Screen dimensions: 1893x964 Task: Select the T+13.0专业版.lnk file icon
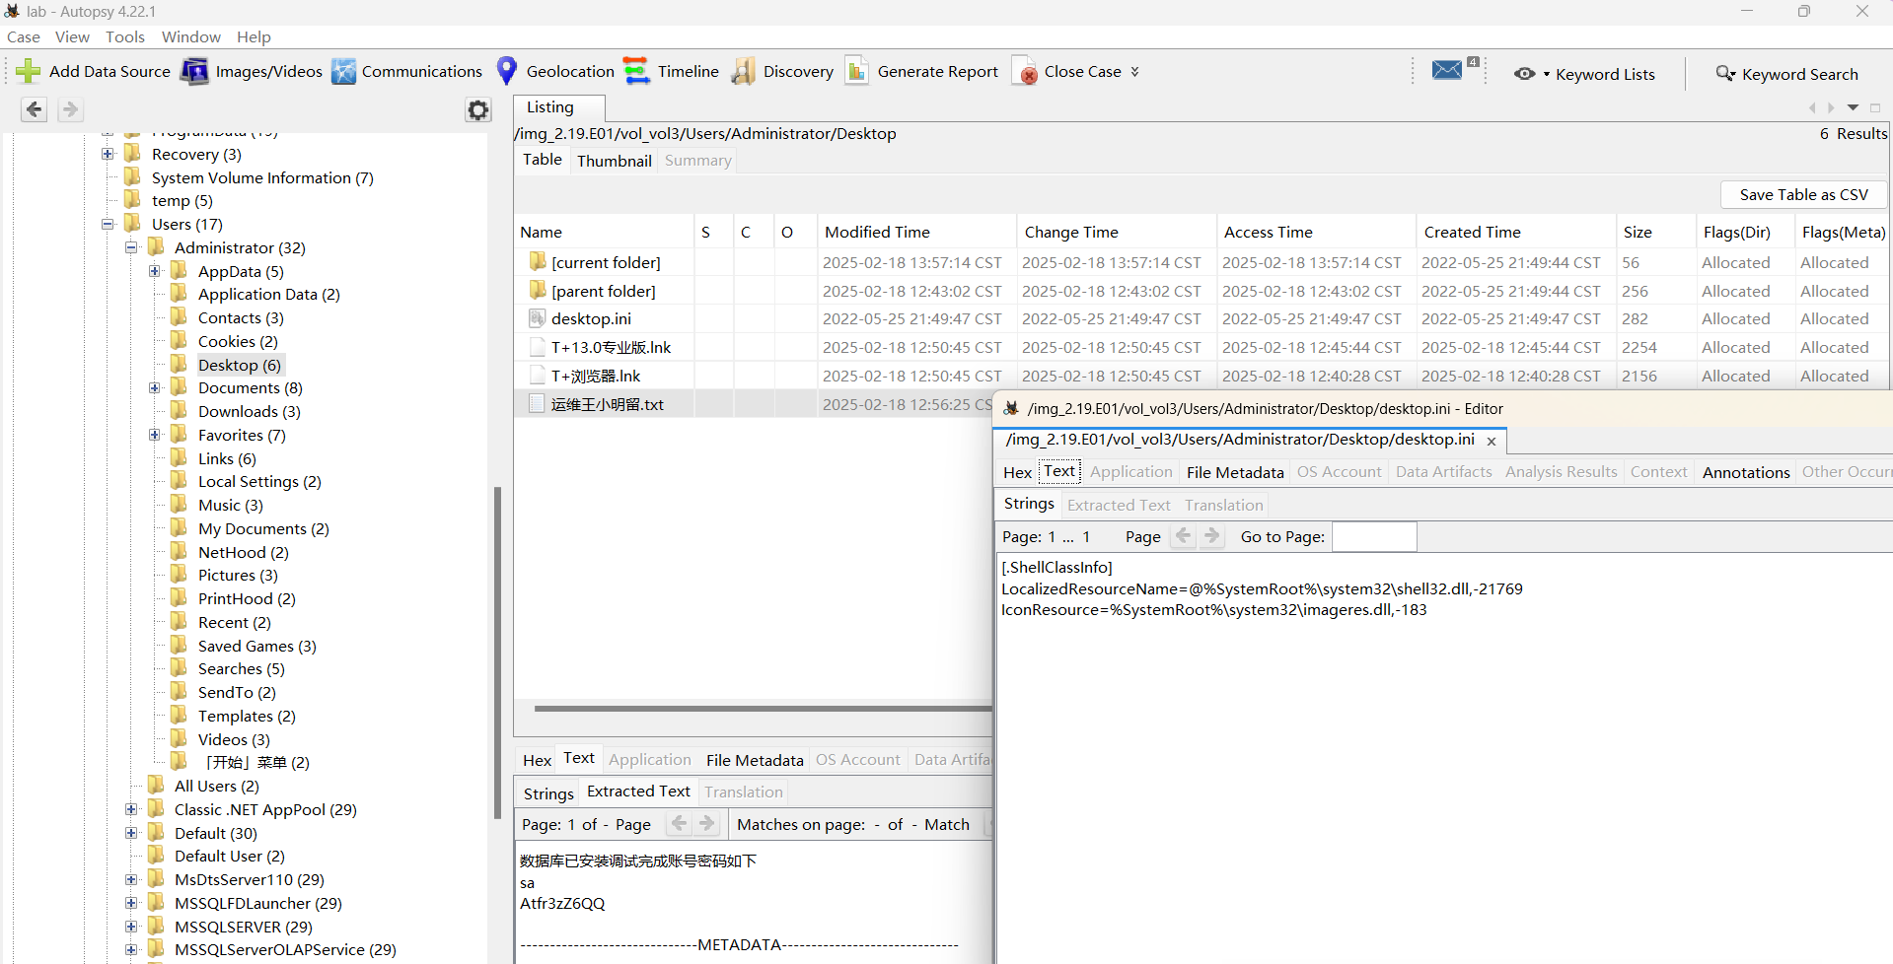pyautogui.click(x=538, y=347)
